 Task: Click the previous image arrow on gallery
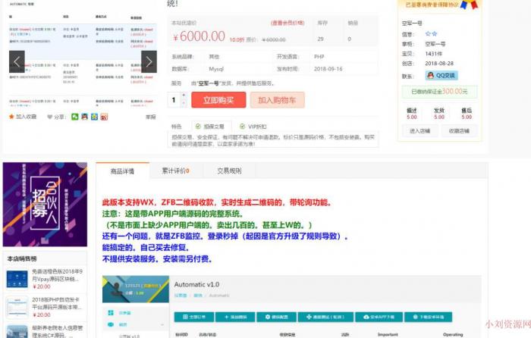pos(17,61)
